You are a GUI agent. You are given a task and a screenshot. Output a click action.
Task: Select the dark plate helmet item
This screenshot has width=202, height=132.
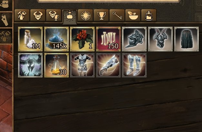point(134,39)
